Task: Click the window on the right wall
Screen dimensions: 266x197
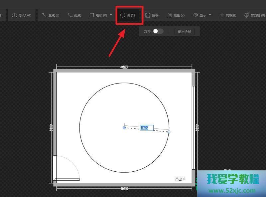Action: click(x=194, y=128)
